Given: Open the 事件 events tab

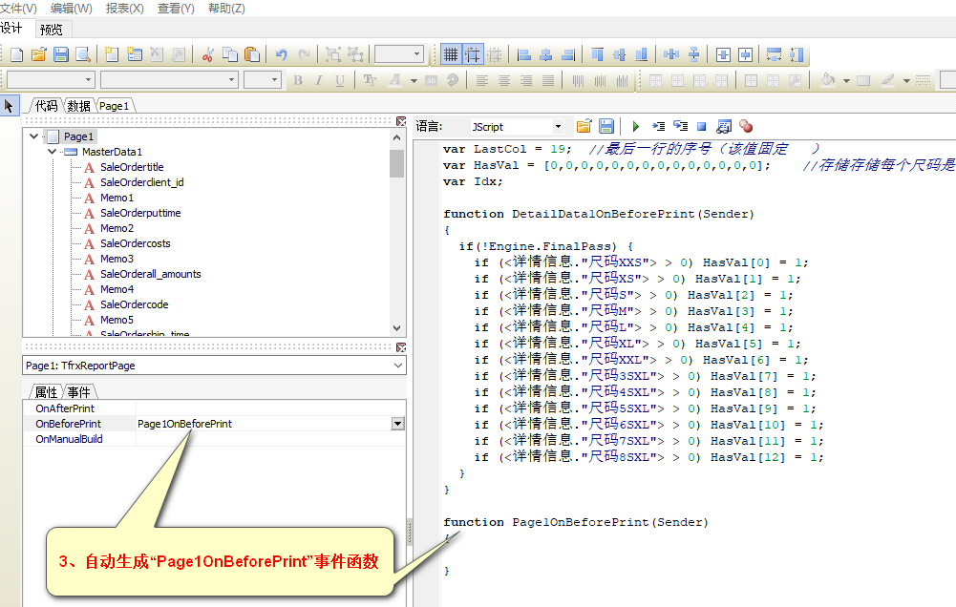Looking at the screenshot, I should (x=78, y=392).
